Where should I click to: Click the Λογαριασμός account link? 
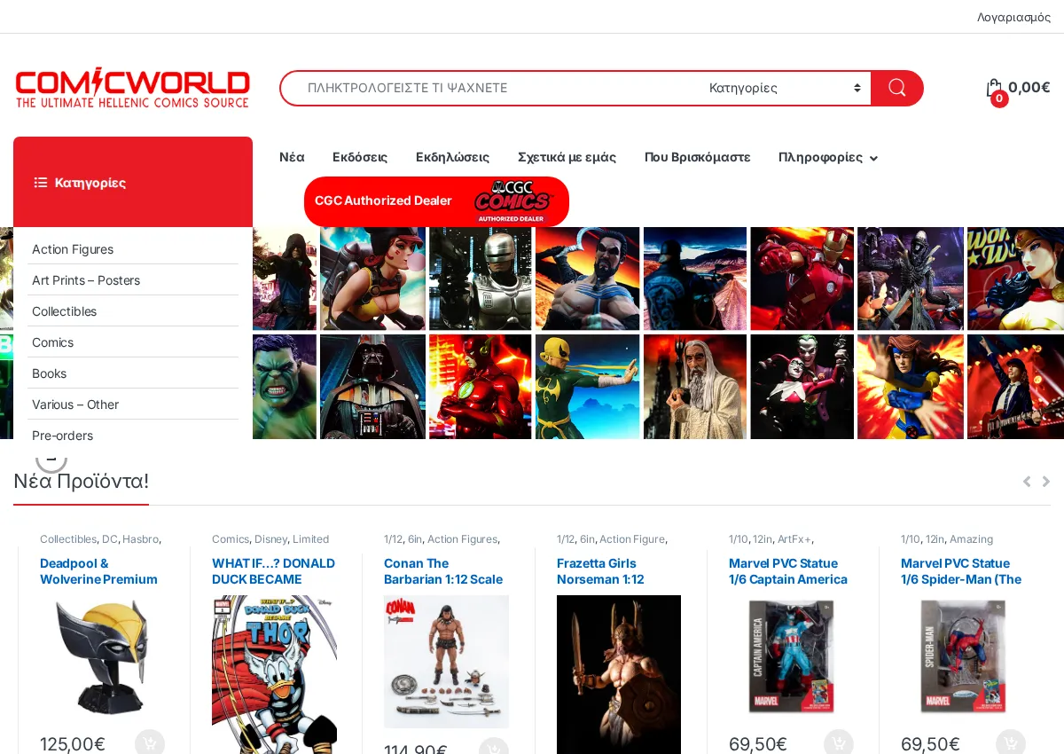click(x=1013, y=17)
